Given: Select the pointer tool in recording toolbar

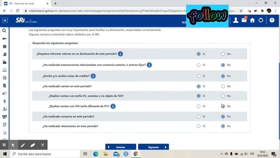Looking at the screenshot, I should pyautogui.click(x=13, y=145).
